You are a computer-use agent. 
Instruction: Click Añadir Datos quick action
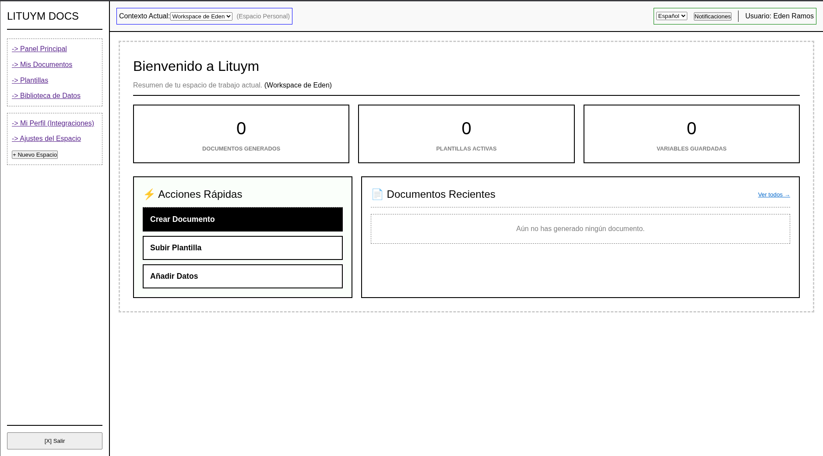pyautogui.click(x=243, y=277)
